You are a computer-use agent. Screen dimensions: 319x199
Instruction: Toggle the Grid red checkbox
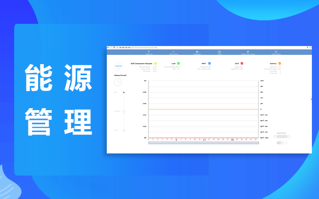242,63
